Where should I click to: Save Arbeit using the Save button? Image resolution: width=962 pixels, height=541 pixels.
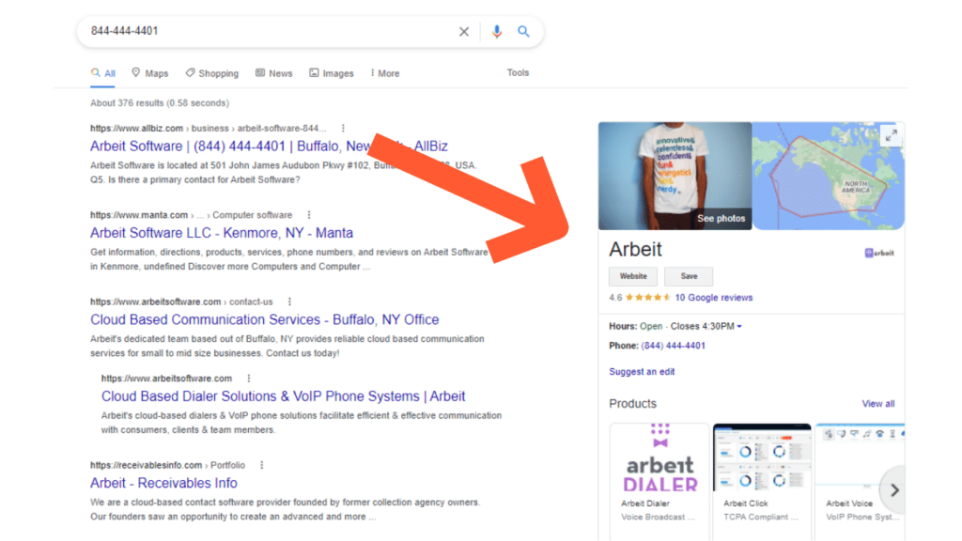coord(689,276)
